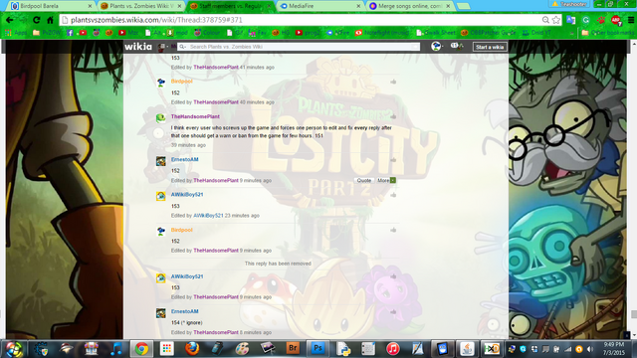The image size is (637, 358).
Task: Open TheHandsomePlant's profile from the reply author name
Action: tap(195, 116)
